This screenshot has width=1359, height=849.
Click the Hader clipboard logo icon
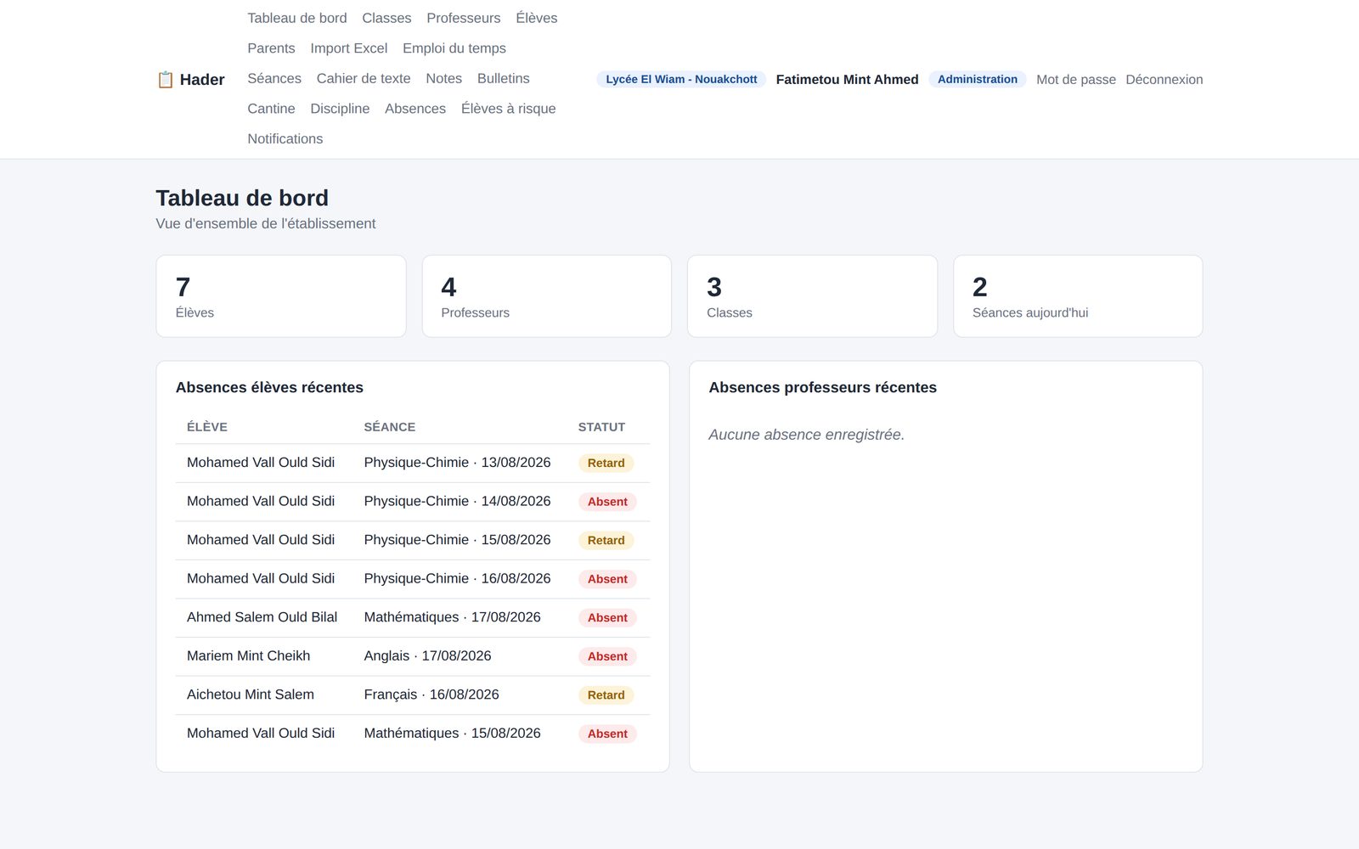166,80
